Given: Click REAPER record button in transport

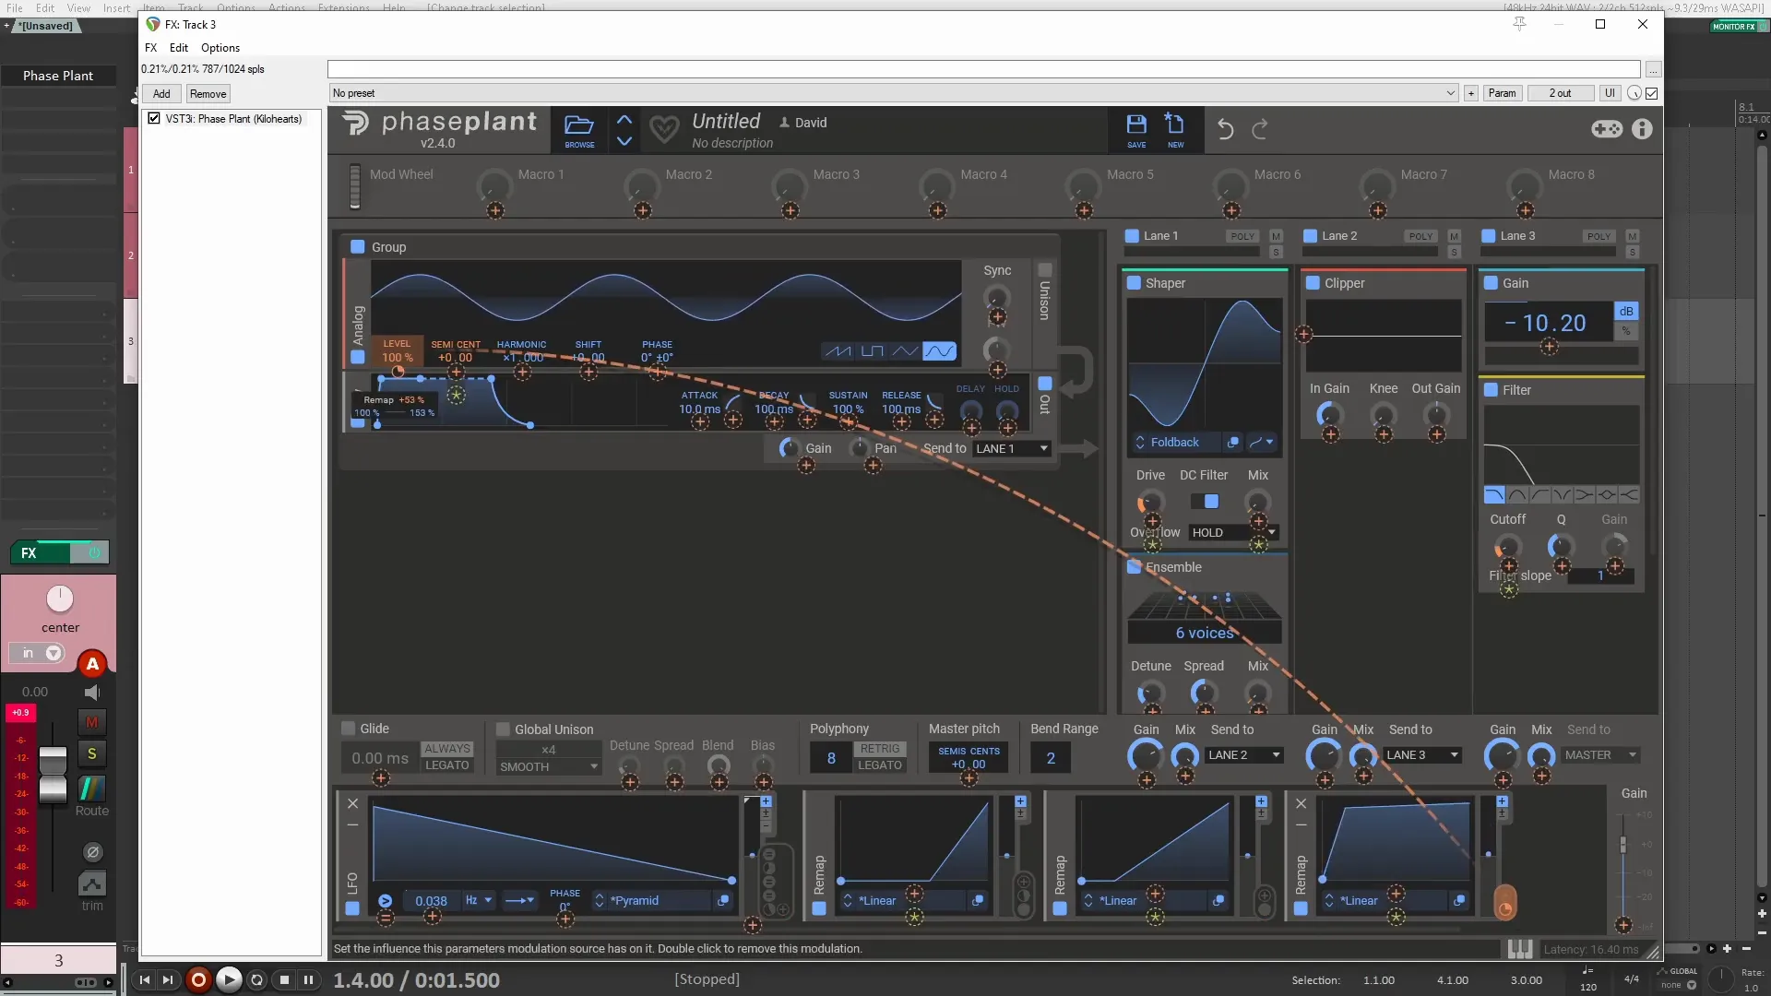Looking at the screenshot, I should [198, 979].
